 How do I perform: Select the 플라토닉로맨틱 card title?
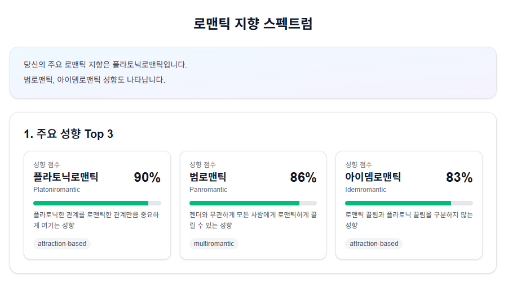[66, 177]
